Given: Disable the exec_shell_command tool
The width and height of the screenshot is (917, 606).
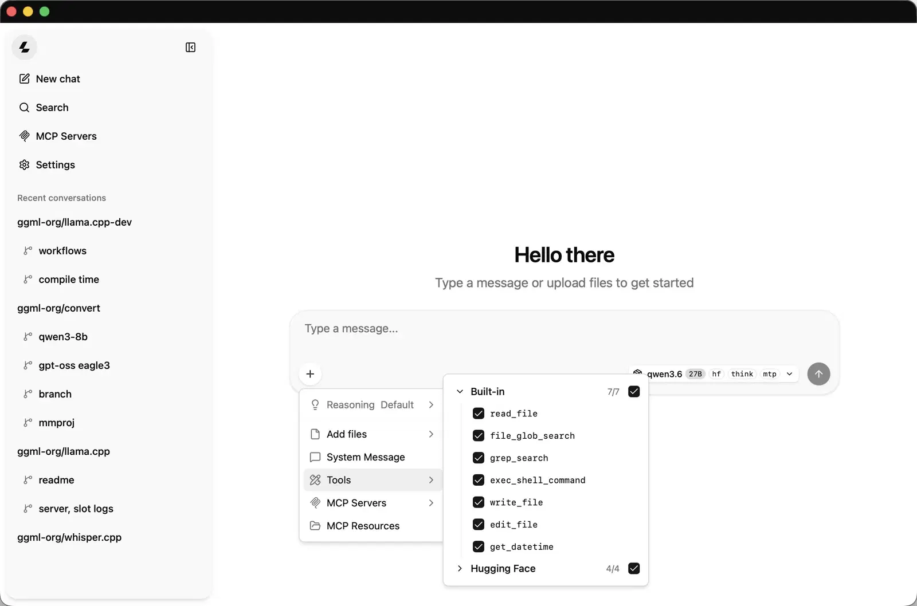Looking at the screenshot, I should 479,480.
